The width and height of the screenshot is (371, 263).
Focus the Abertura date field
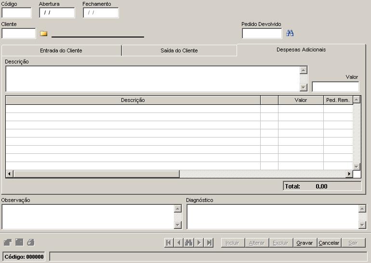[x=57, y=13]
